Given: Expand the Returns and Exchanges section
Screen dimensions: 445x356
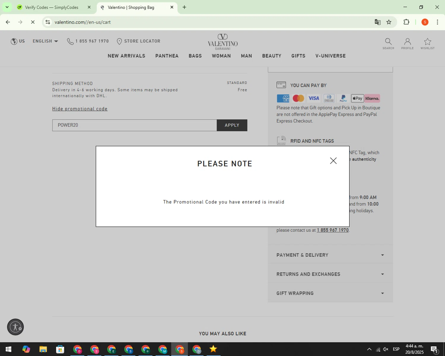Looking at the screenshot, I should (330, 274).
